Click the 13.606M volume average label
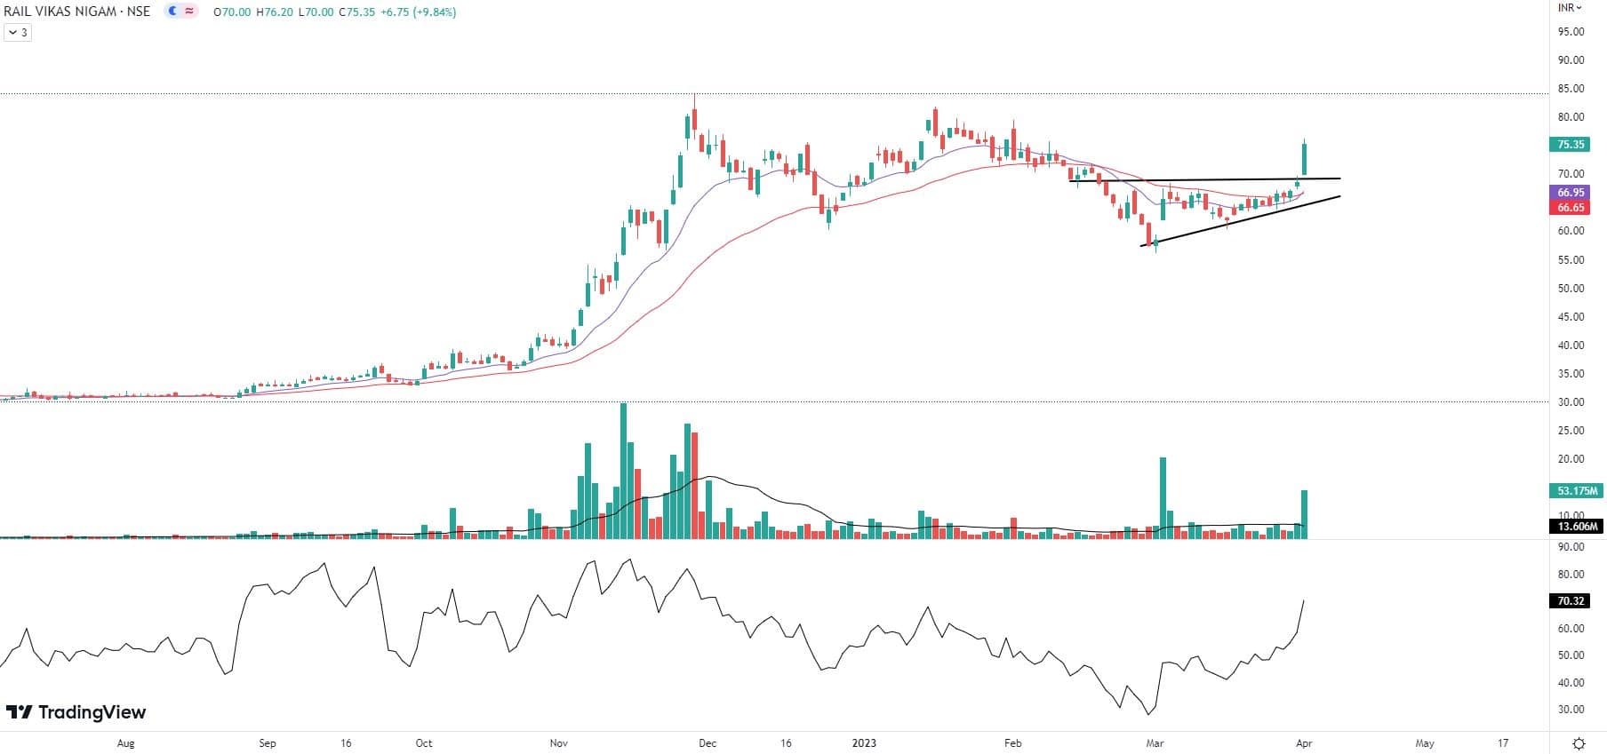The width and height of the screenshot is (1607, 754). [1578, 527]
